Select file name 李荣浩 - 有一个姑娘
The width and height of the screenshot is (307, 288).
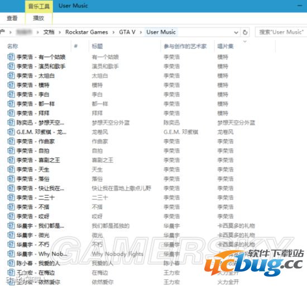41,57
